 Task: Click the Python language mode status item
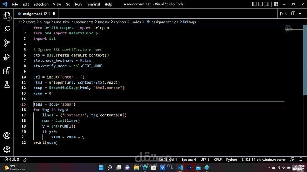click(231, 160)
